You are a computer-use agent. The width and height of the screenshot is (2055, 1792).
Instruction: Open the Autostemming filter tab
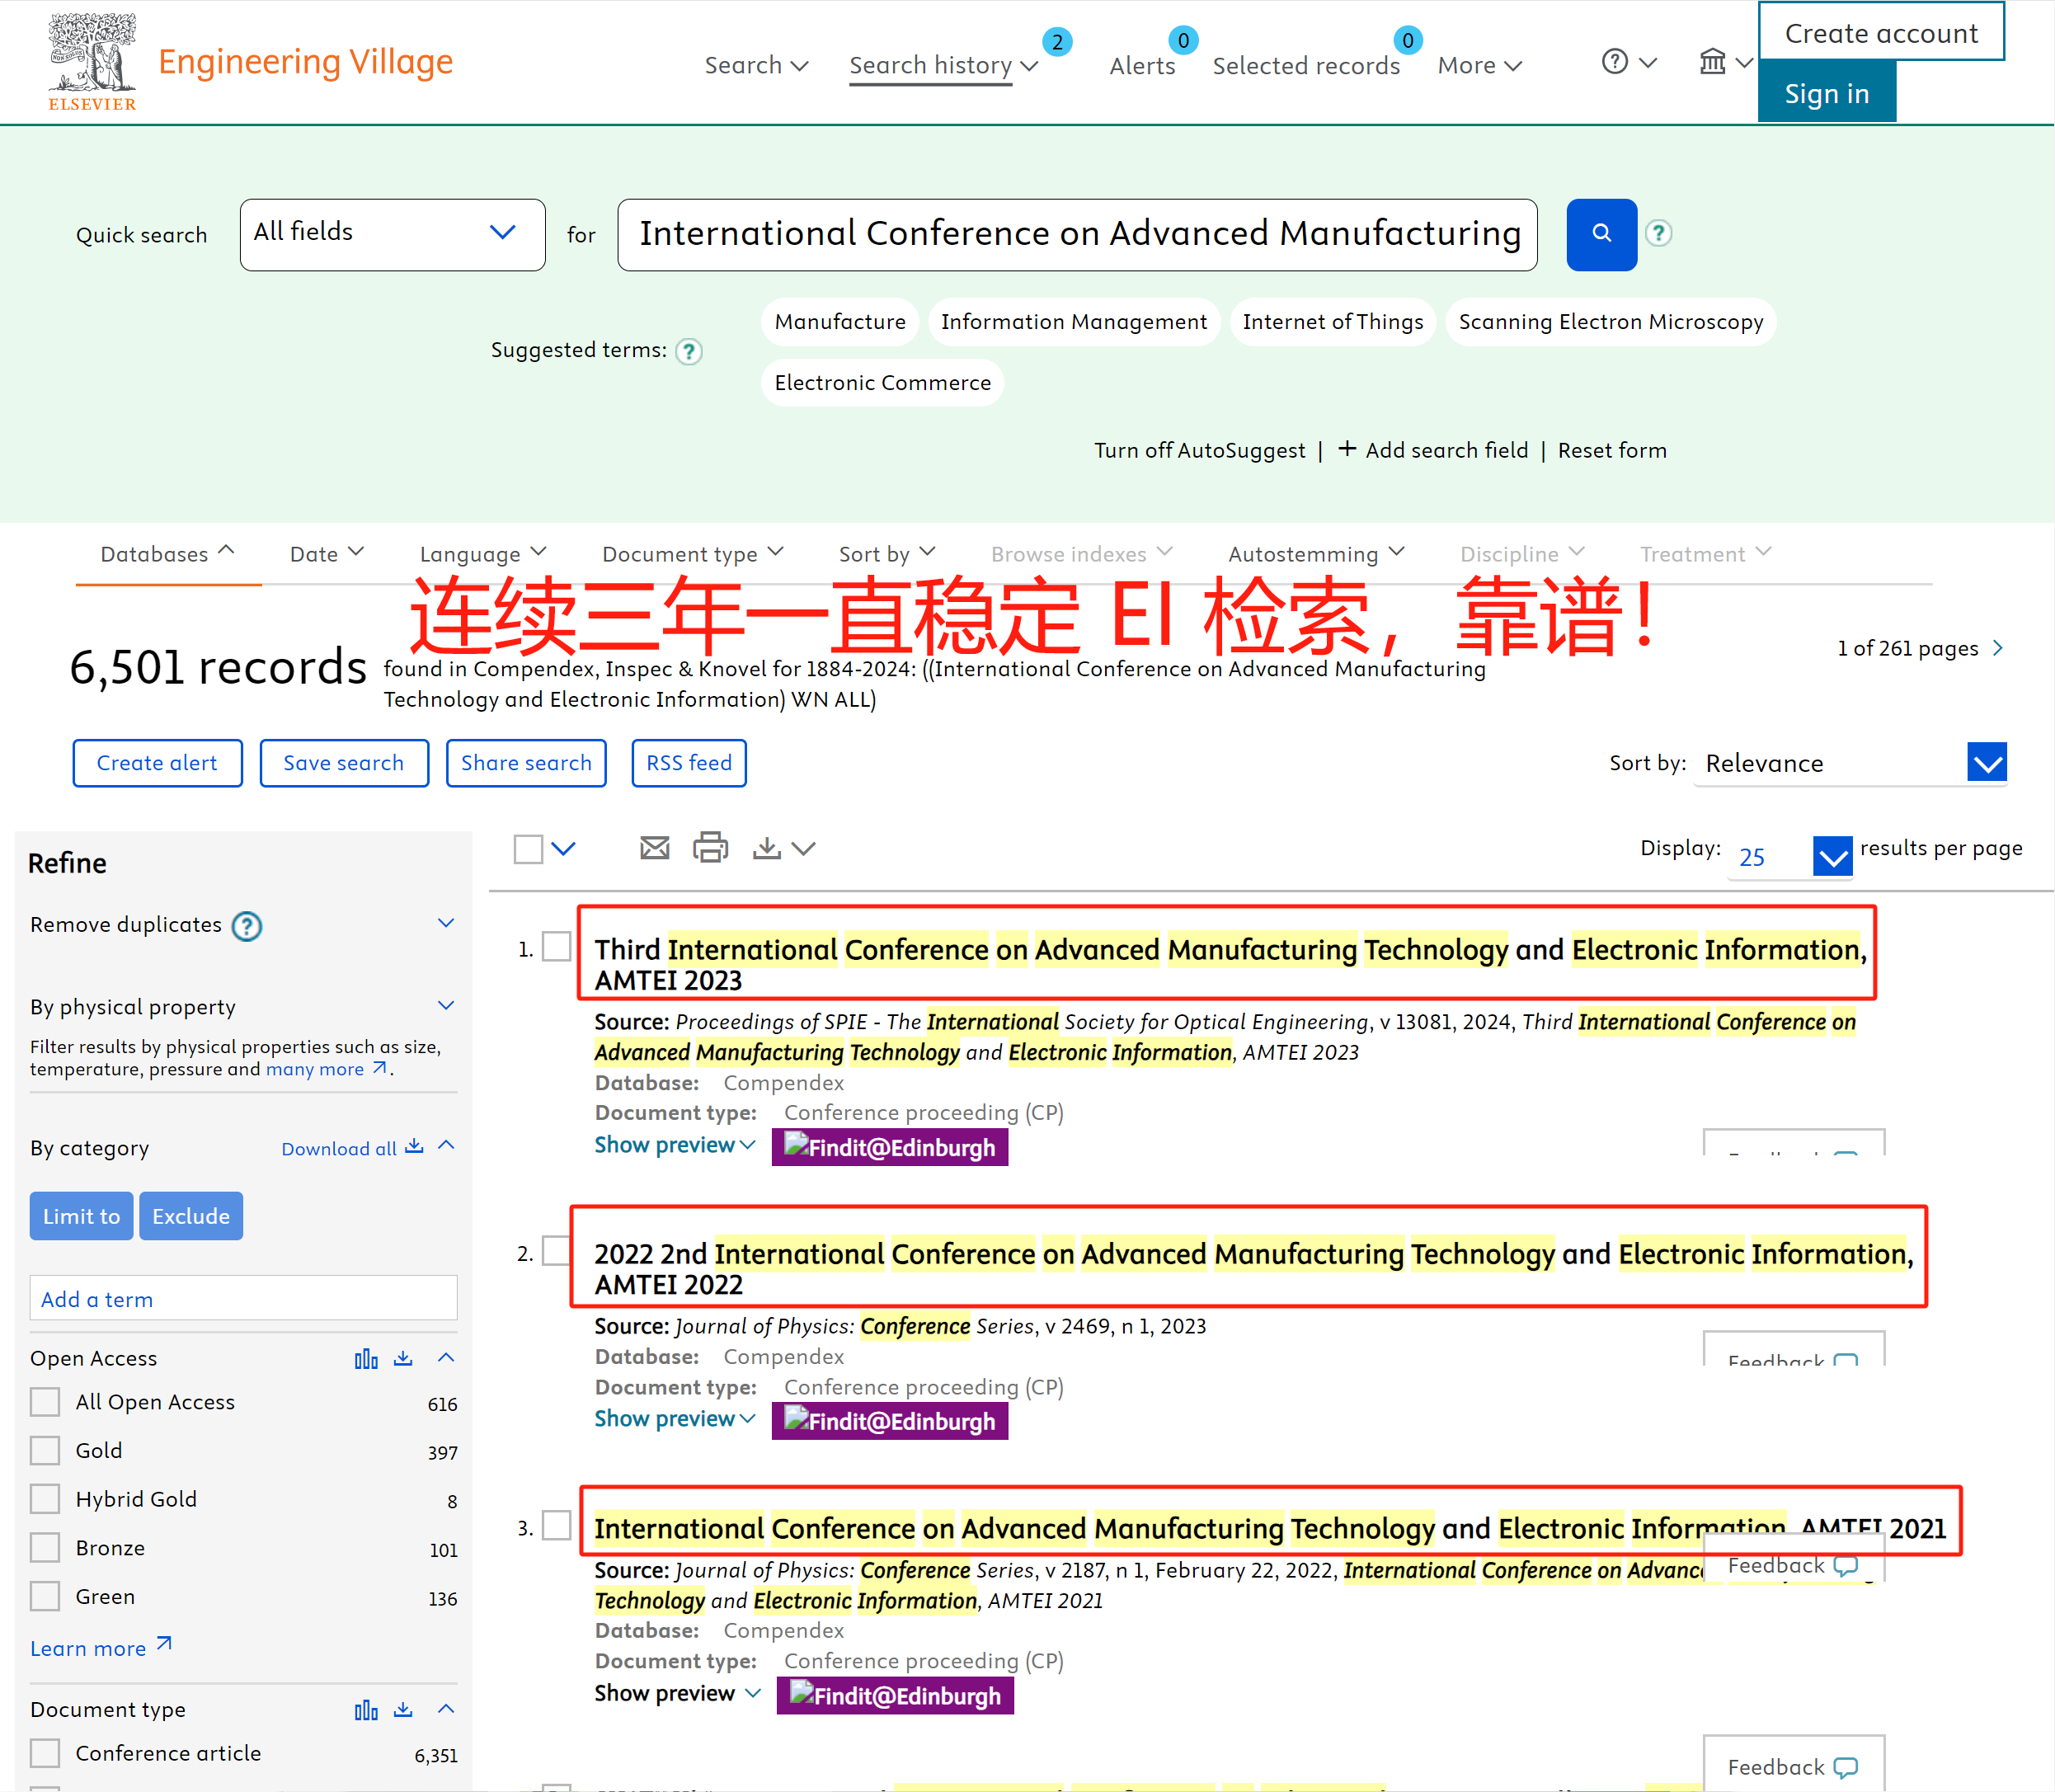click(1316, 554)
